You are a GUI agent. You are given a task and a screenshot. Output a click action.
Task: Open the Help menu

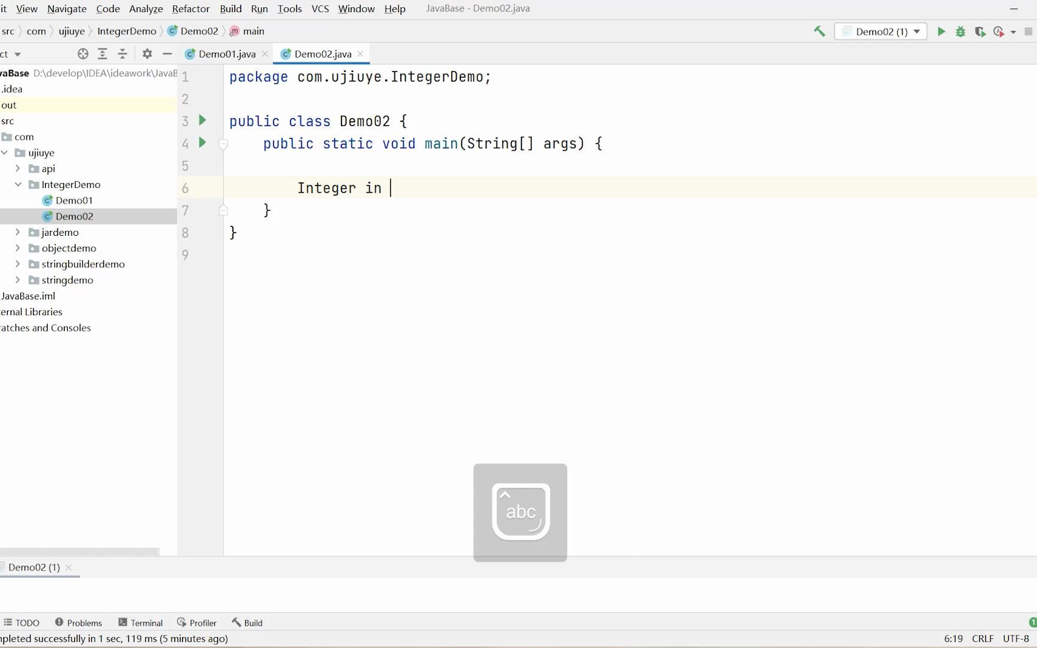click(x=395, y=8)
